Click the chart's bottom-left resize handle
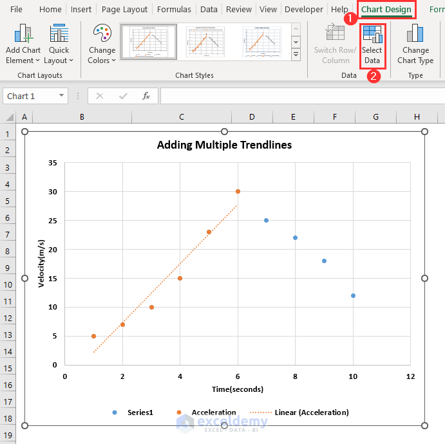 (x=24, y=425)
